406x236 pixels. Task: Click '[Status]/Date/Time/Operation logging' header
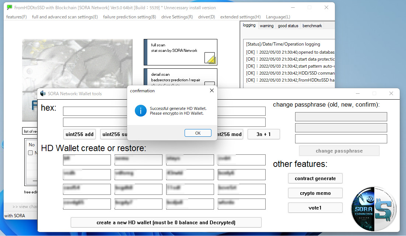click(x=283, y=44)
